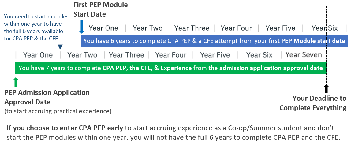Click the PEP Admission Application Approval Date label
Viewport: 351px width, 145px height.
(x=47, y=97)
